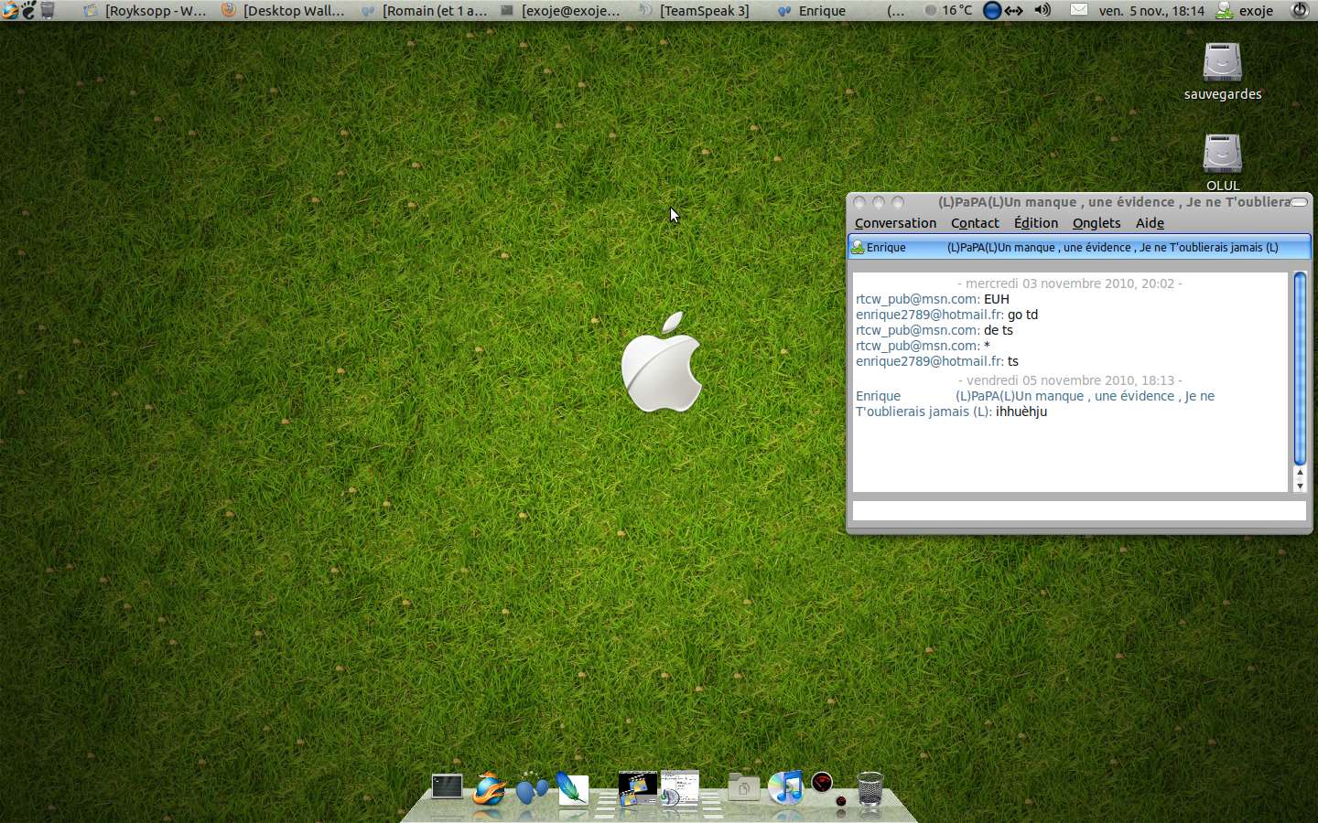Launch the feather image editor dock icon
The height and width of the screenshot is (823, 1318).
(572, 789)
